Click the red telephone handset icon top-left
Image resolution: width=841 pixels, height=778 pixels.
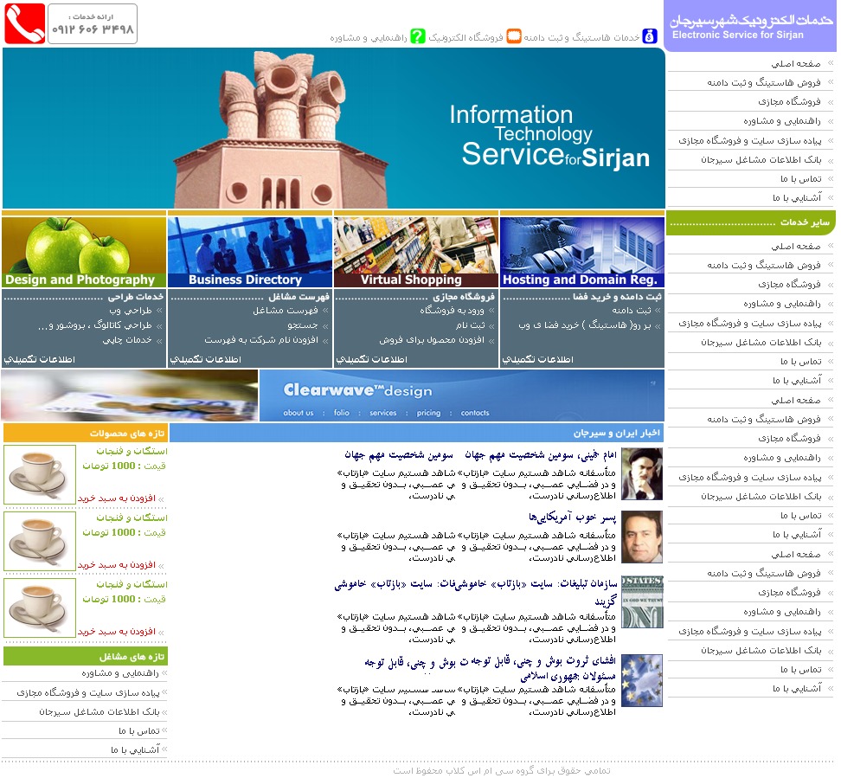pos(22,22)
